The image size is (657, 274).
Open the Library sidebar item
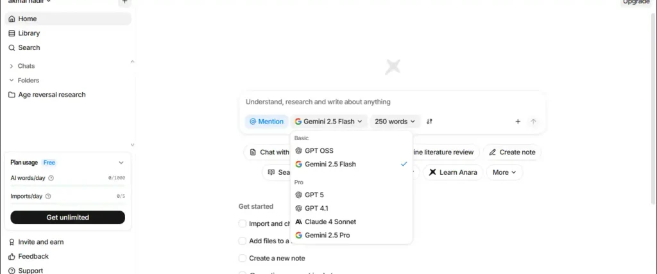click(29, 33)
